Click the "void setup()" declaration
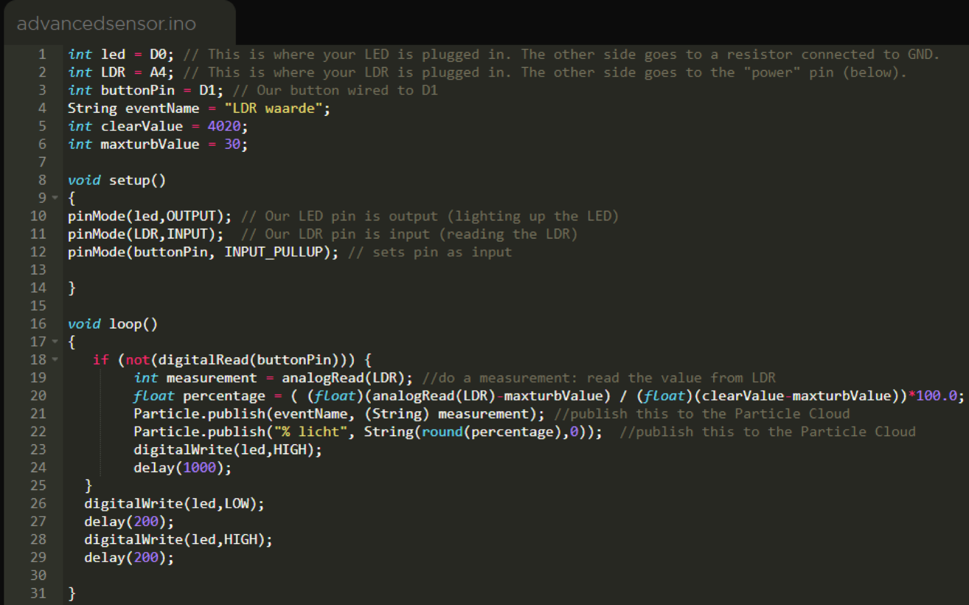The image size is (969, 605). pos(116,180)
